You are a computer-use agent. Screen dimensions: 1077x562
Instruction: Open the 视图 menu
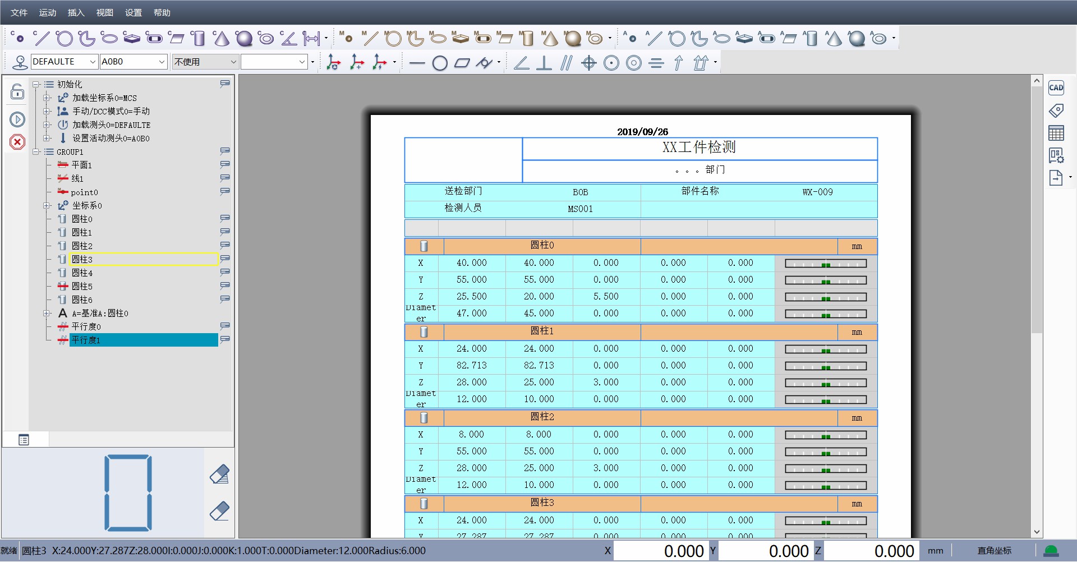105,12
